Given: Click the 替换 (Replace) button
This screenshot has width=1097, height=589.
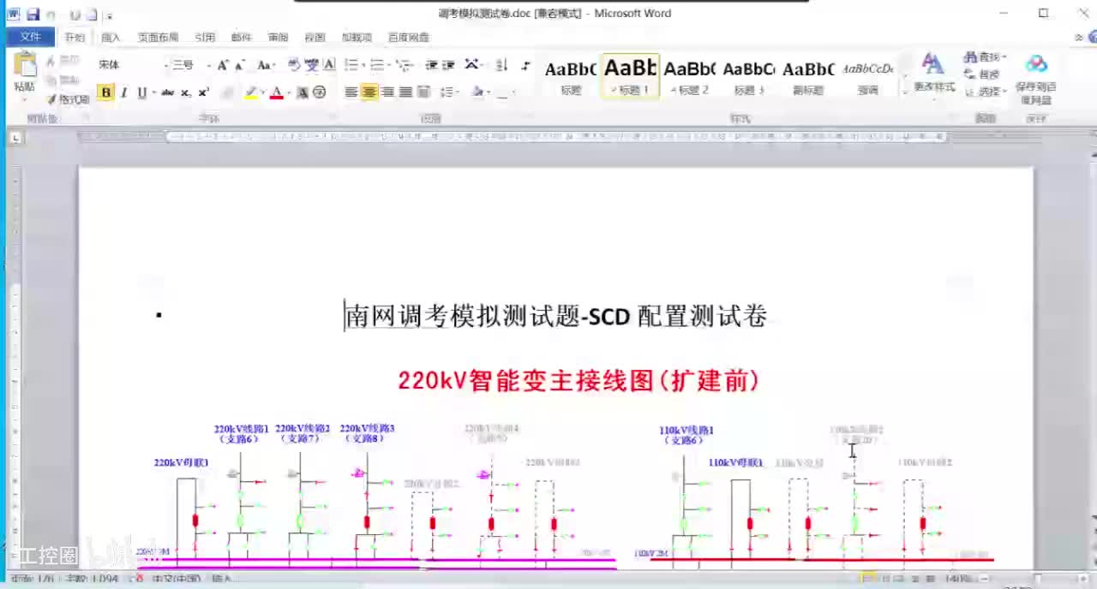Looking at the screenshot, I should pyautogui.click(x=983, y=74).
